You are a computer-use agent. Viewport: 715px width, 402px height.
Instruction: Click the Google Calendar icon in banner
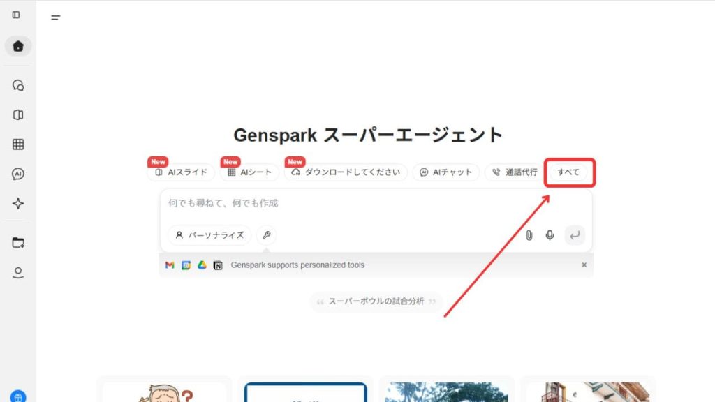point(186,265)
